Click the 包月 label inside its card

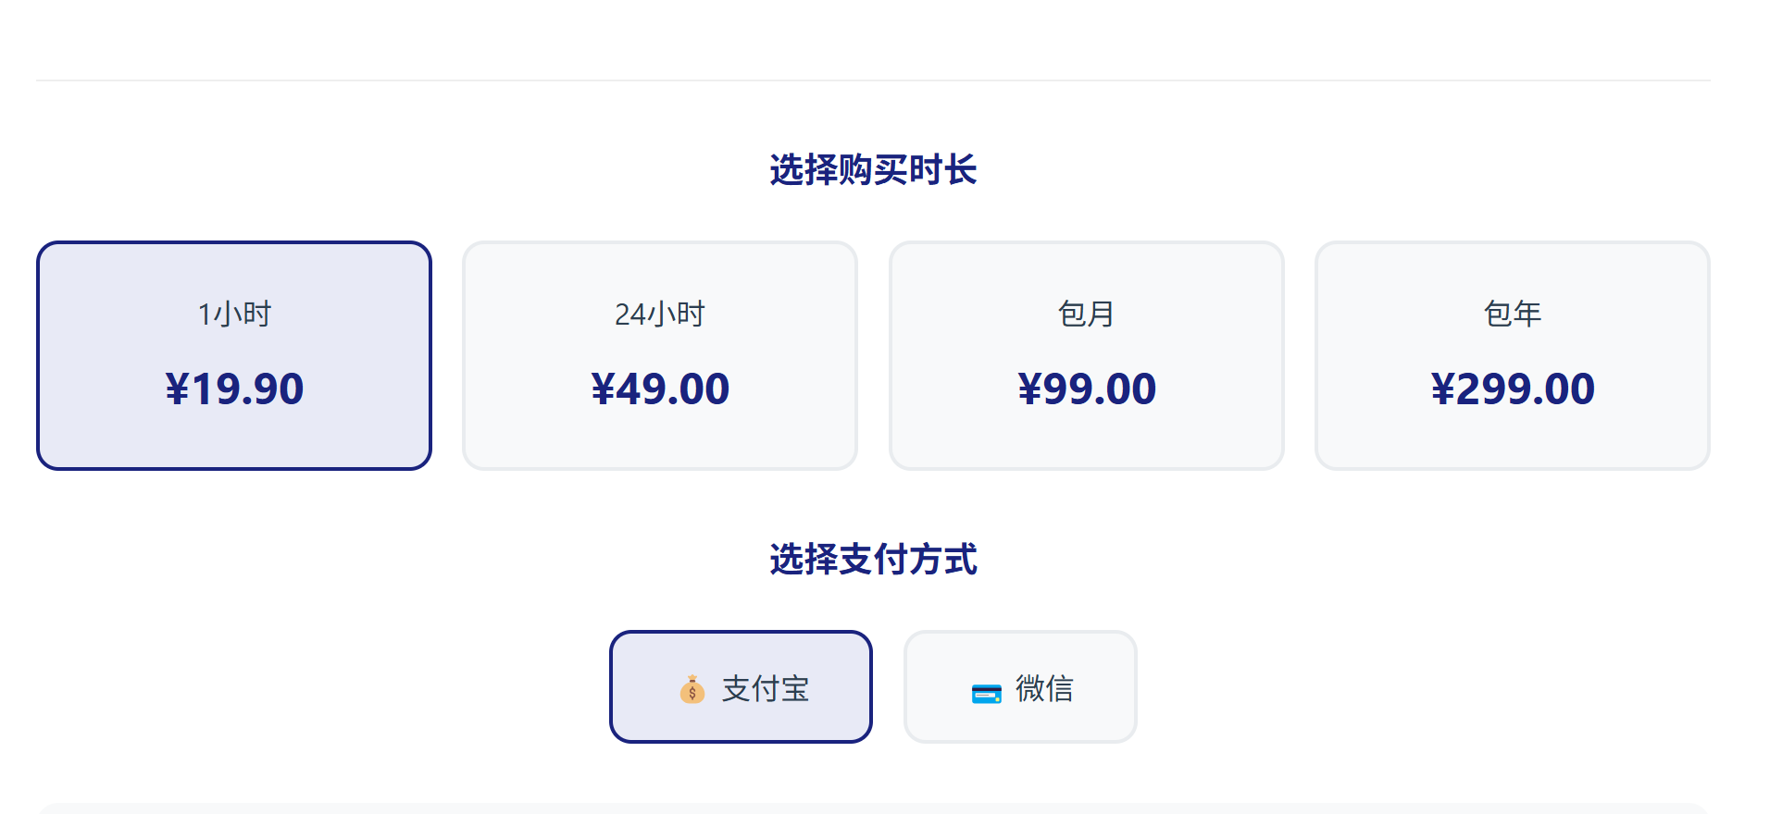(x=1086, y=314)
